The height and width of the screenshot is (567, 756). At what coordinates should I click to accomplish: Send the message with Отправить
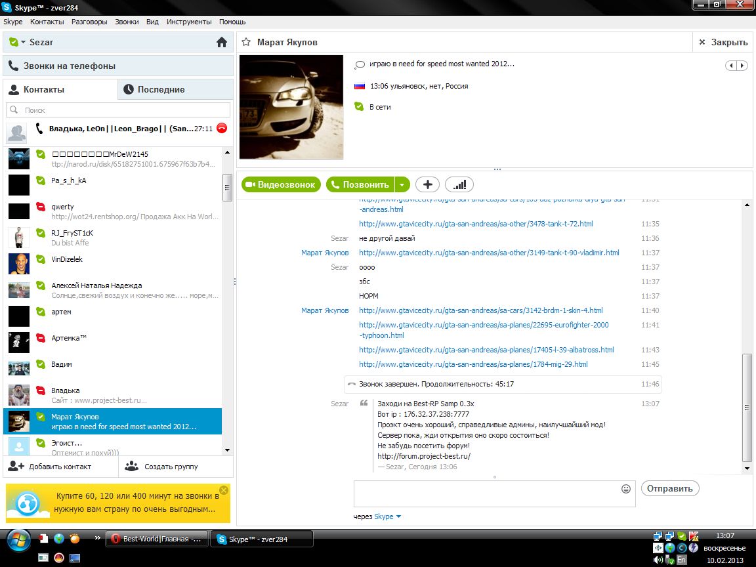coord(670,488)
